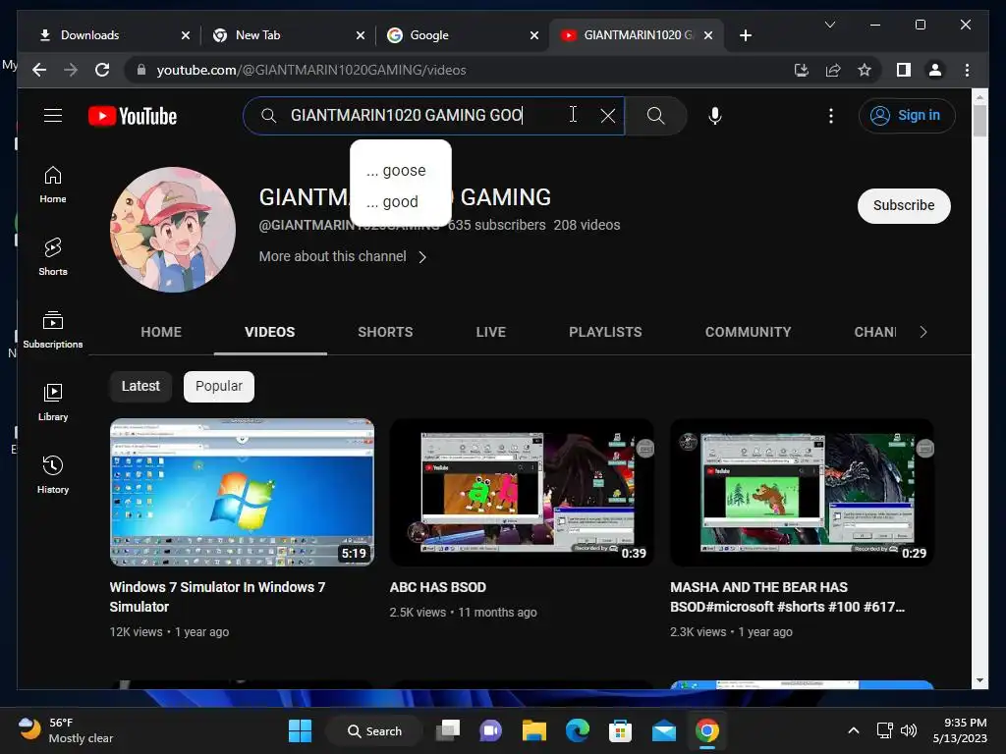1006x754 pixels.
Task: Open a new browser tab with plus
Action: [x=746, y=35]
